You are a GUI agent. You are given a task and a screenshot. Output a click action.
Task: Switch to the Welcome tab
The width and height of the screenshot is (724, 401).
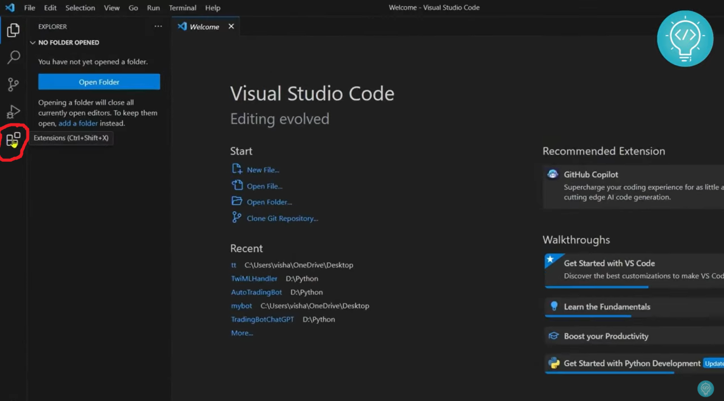[x=204, y=26]
